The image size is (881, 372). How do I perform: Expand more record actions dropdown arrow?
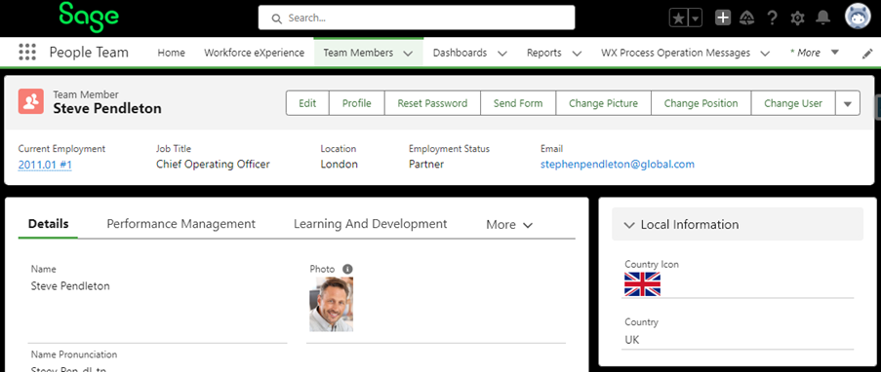pos(848,103)
